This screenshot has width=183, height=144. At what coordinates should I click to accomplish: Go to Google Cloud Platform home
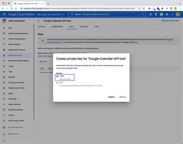(x=22, y=14)
